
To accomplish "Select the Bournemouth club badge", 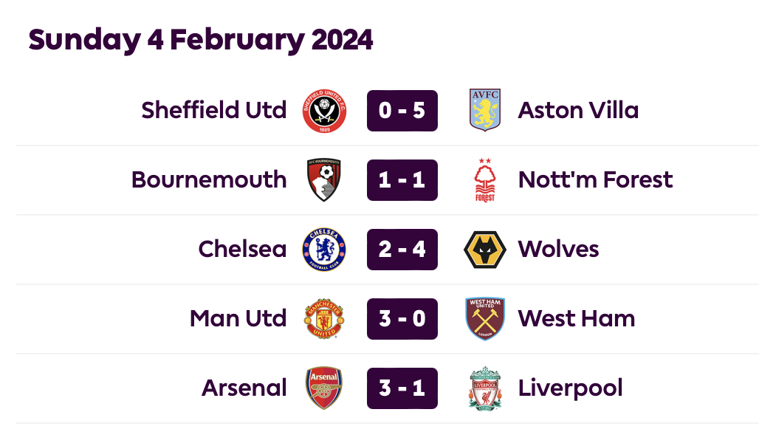I will pos(324,180).
